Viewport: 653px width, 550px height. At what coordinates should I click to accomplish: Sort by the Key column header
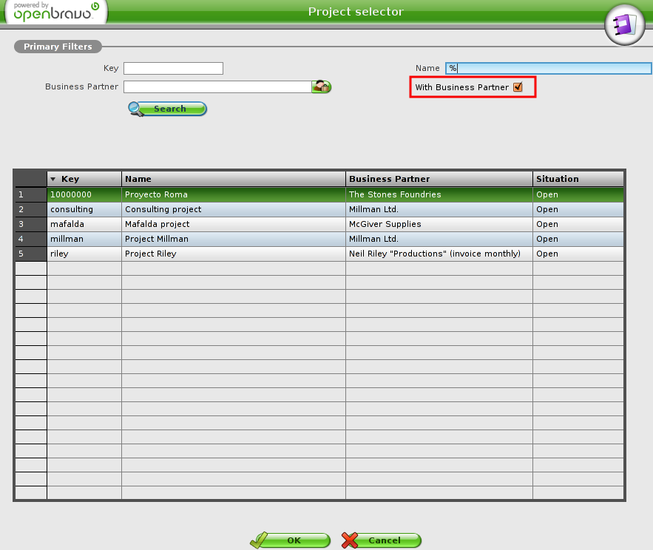click(84, 179)
